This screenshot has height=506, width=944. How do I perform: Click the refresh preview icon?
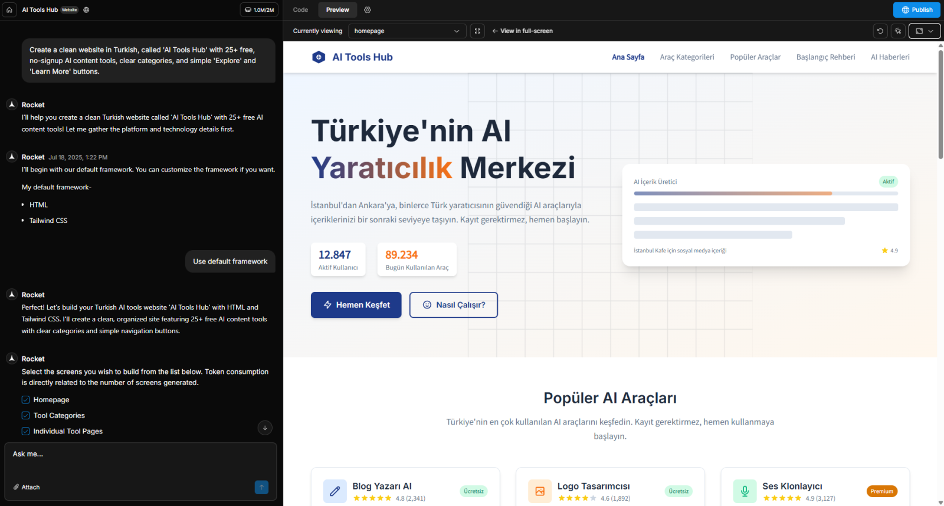880,31
